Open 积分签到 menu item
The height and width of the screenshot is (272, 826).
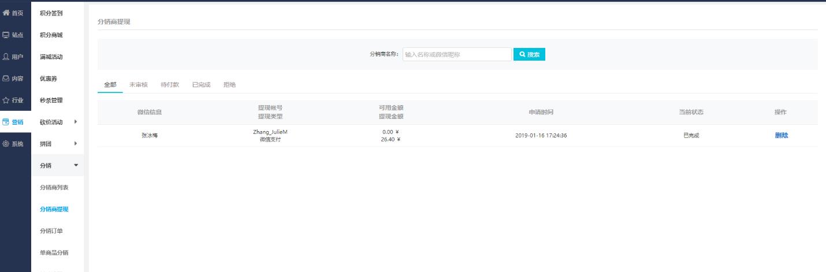[51, 13]
